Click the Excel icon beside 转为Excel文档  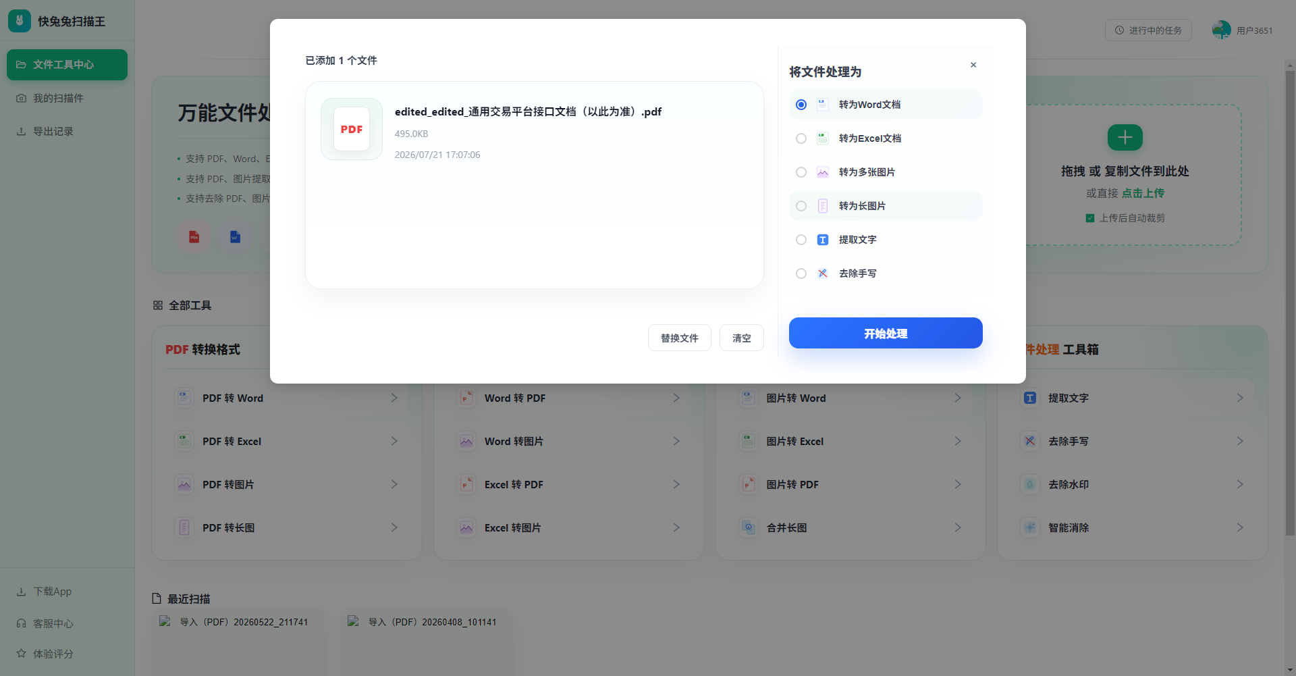[x=823, y=138]
